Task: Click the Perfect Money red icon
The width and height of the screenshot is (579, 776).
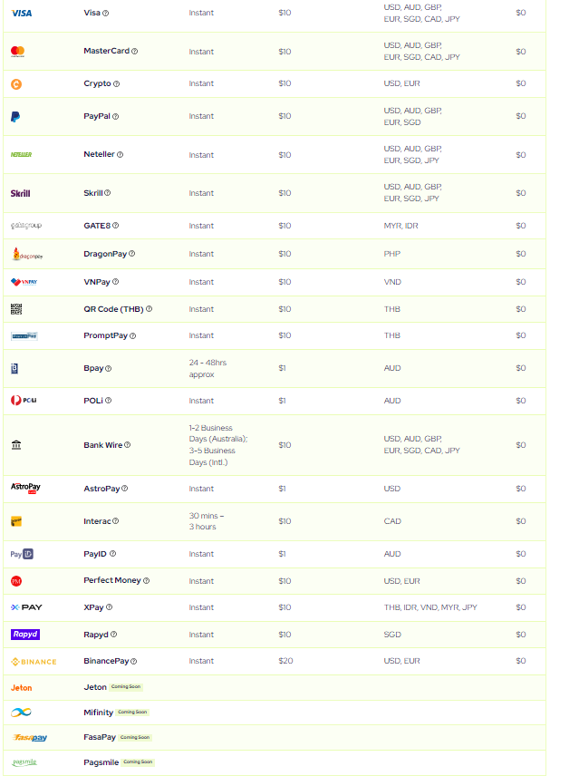Action: [x=16, y=581]
